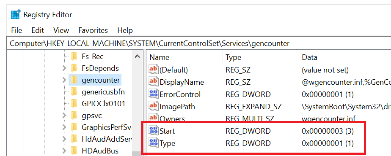
Task: Select the GPIOClx0101 key label
Action: (x=103, y=104)
